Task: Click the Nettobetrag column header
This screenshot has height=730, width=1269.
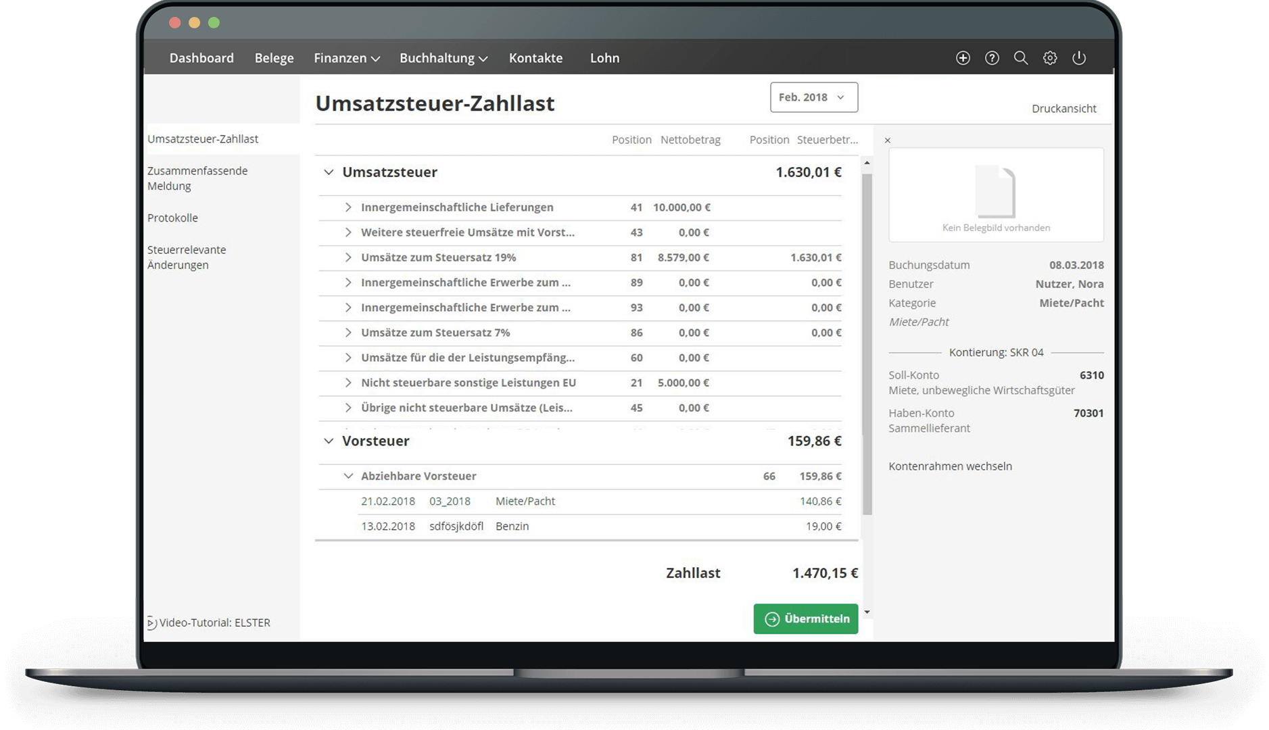Action: point(690,140)
